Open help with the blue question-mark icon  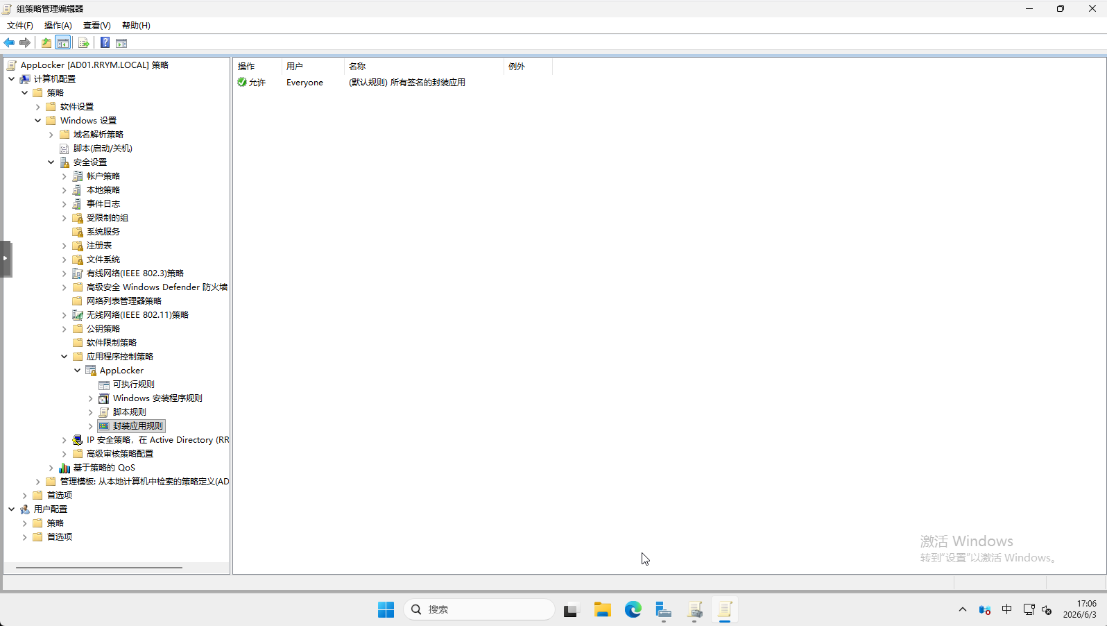pyautogui.click(x=105, y=43)
